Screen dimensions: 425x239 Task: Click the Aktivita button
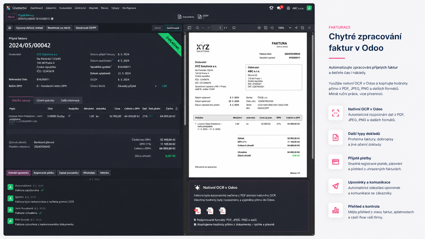[x=104, y=173]
